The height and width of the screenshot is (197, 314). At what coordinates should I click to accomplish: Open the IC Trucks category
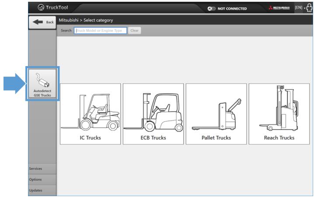91,114
